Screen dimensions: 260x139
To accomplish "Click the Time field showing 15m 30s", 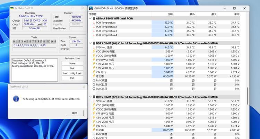I will (76, 41).
